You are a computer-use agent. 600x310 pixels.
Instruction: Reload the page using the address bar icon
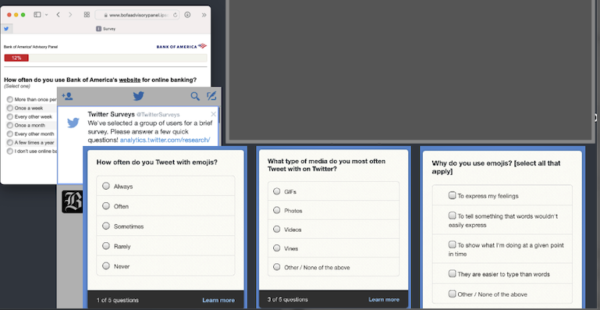click(x=176, y=15)
